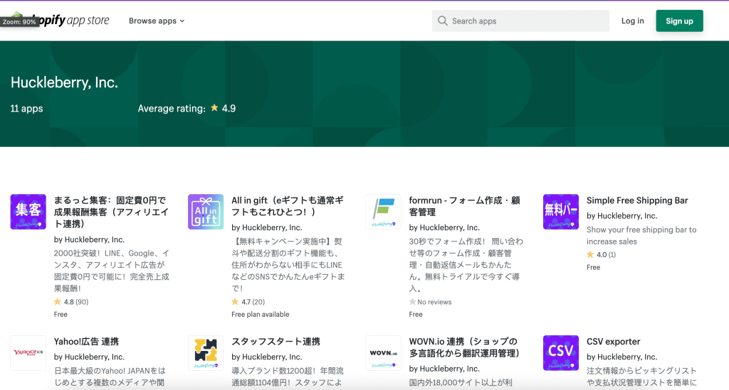
Task: Click the 4.7 rating star of All in gift
Action: pyautogui.click(x=235, y=302)
